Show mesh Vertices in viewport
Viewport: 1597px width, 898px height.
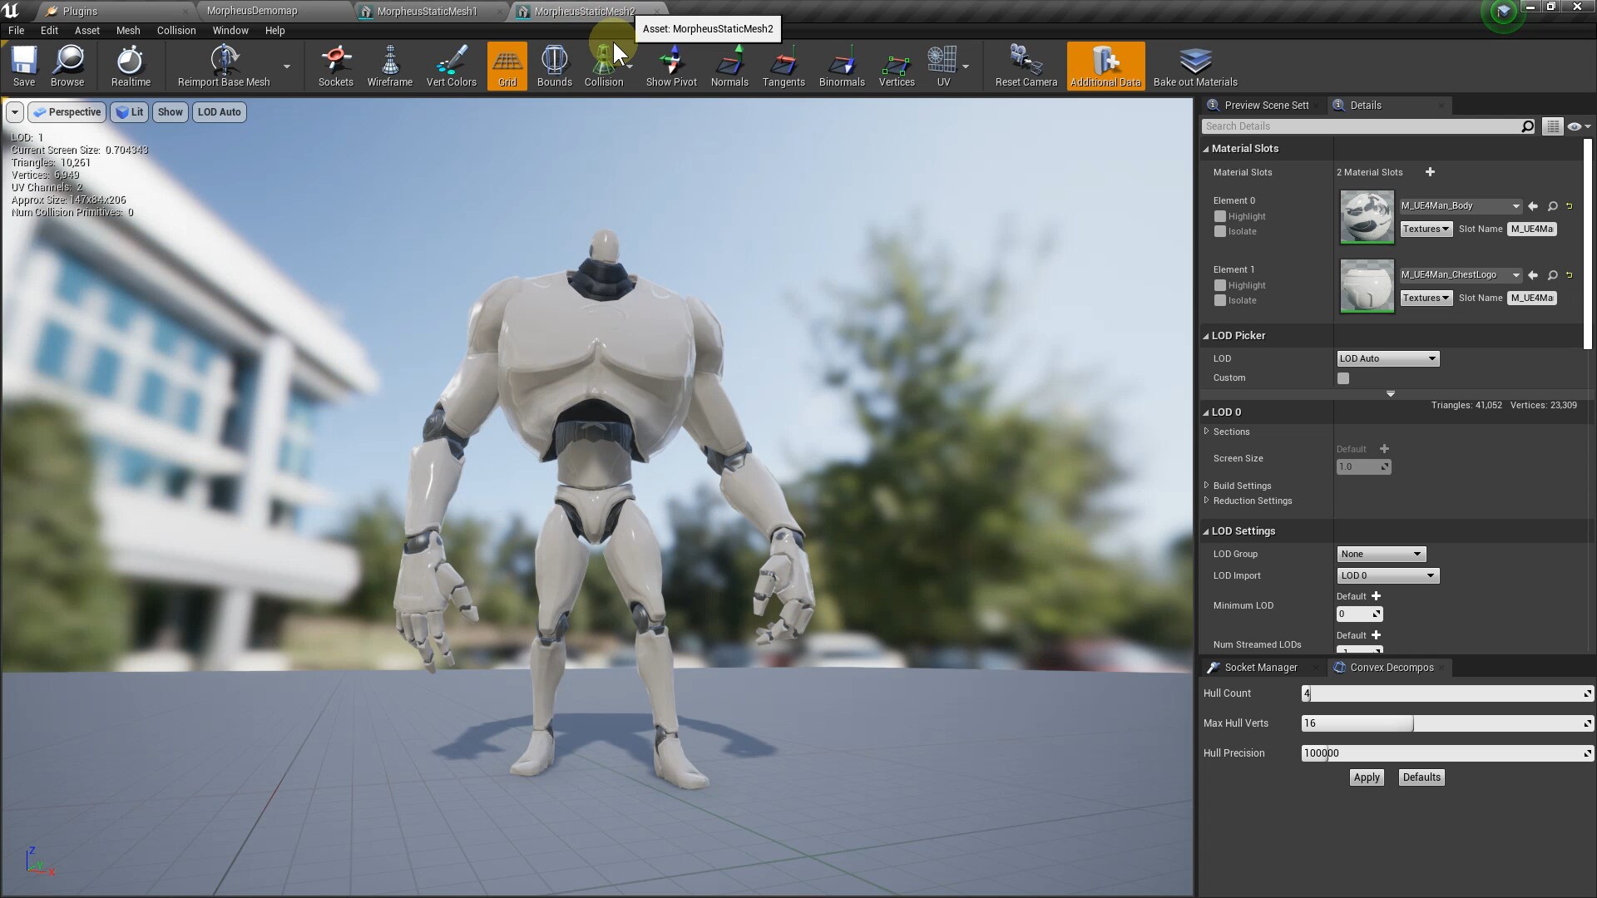896,67
